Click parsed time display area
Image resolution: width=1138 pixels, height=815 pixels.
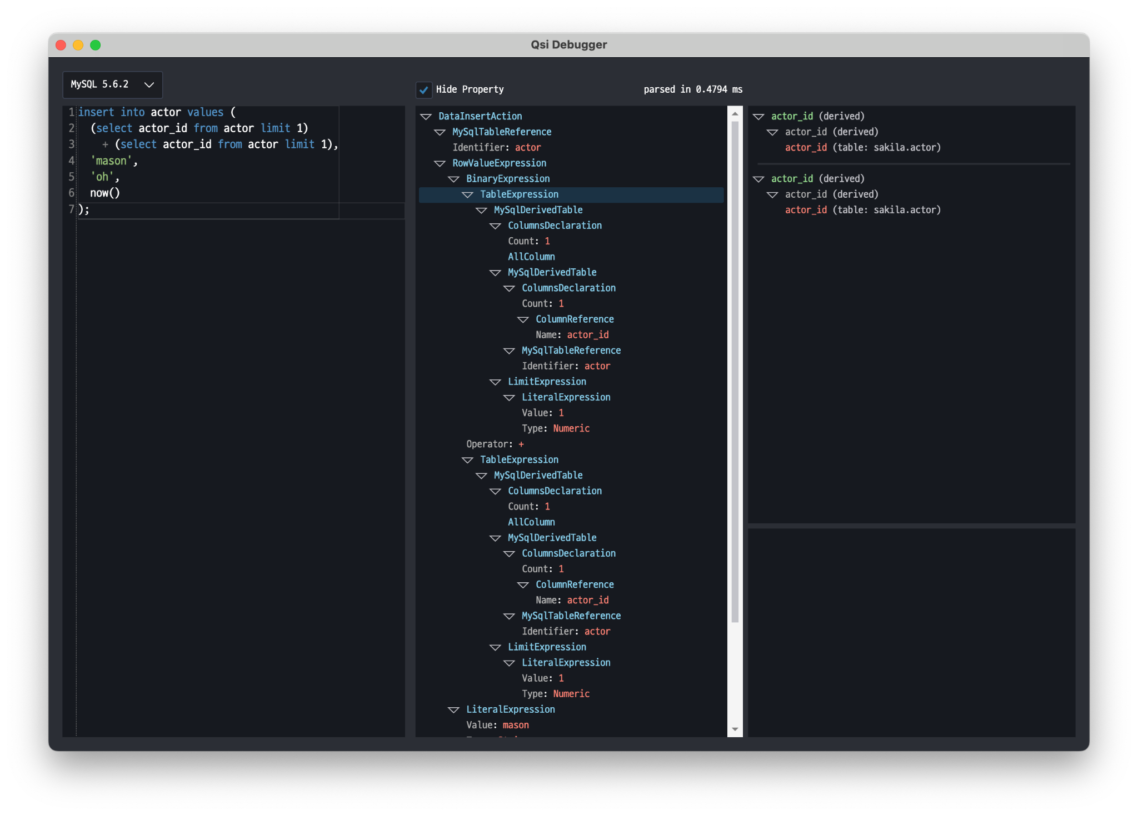click(x=701, y=89)
